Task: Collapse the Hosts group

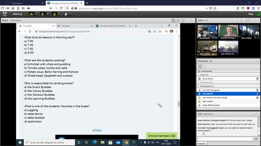Action: coord(198,75)
